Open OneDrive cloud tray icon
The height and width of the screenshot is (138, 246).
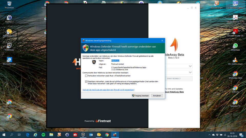213,135
